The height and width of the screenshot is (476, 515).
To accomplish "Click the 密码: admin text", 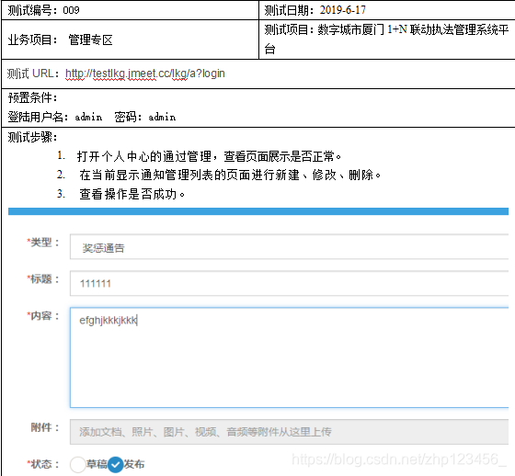I will [145, 117].
